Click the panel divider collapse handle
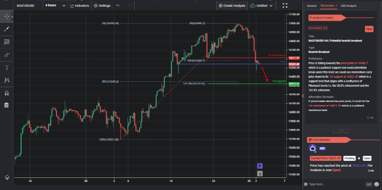The image size is (382, 190). click(303, 96)
